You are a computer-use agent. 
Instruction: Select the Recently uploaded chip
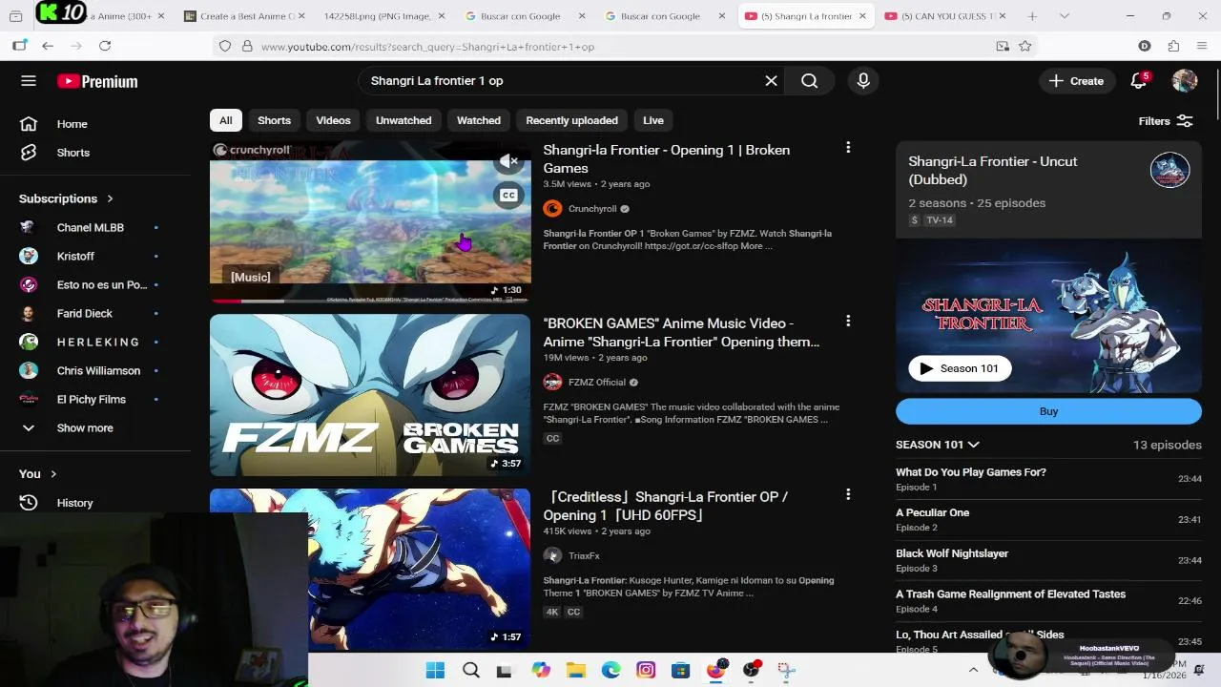[x=571, y=120]
